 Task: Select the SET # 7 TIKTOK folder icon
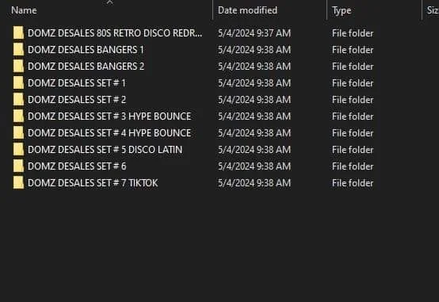(18, 182)
